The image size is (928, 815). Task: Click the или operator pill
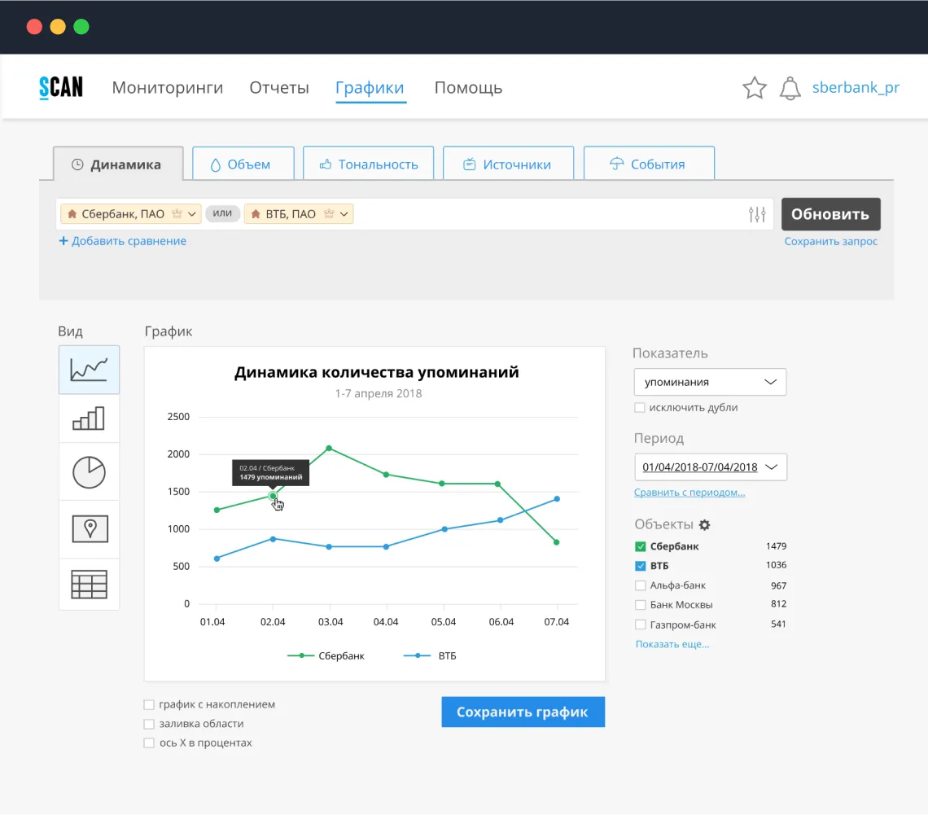tap(222, 213)
